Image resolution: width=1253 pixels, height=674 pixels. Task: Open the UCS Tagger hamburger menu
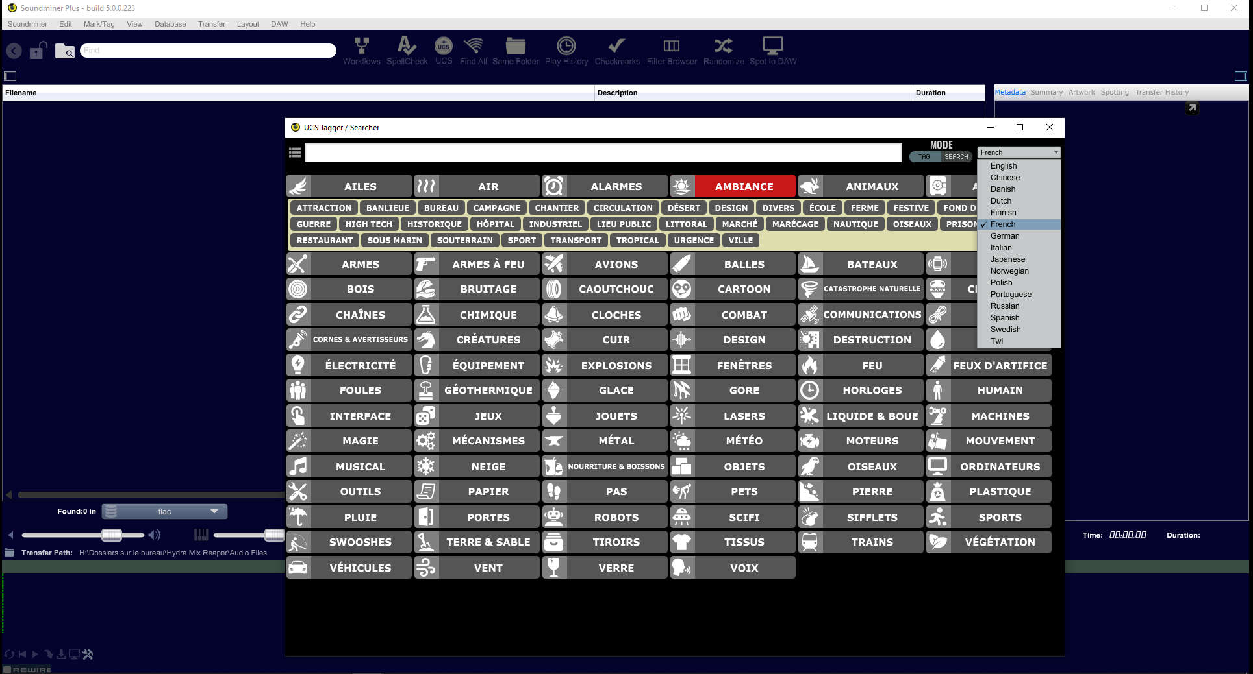click(x=295, y=152)
